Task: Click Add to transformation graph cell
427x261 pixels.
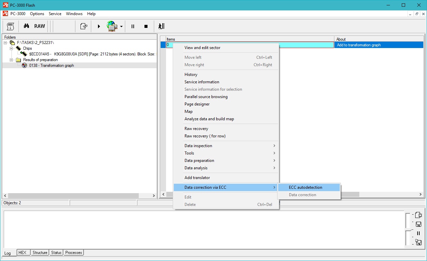Action: 379,45
